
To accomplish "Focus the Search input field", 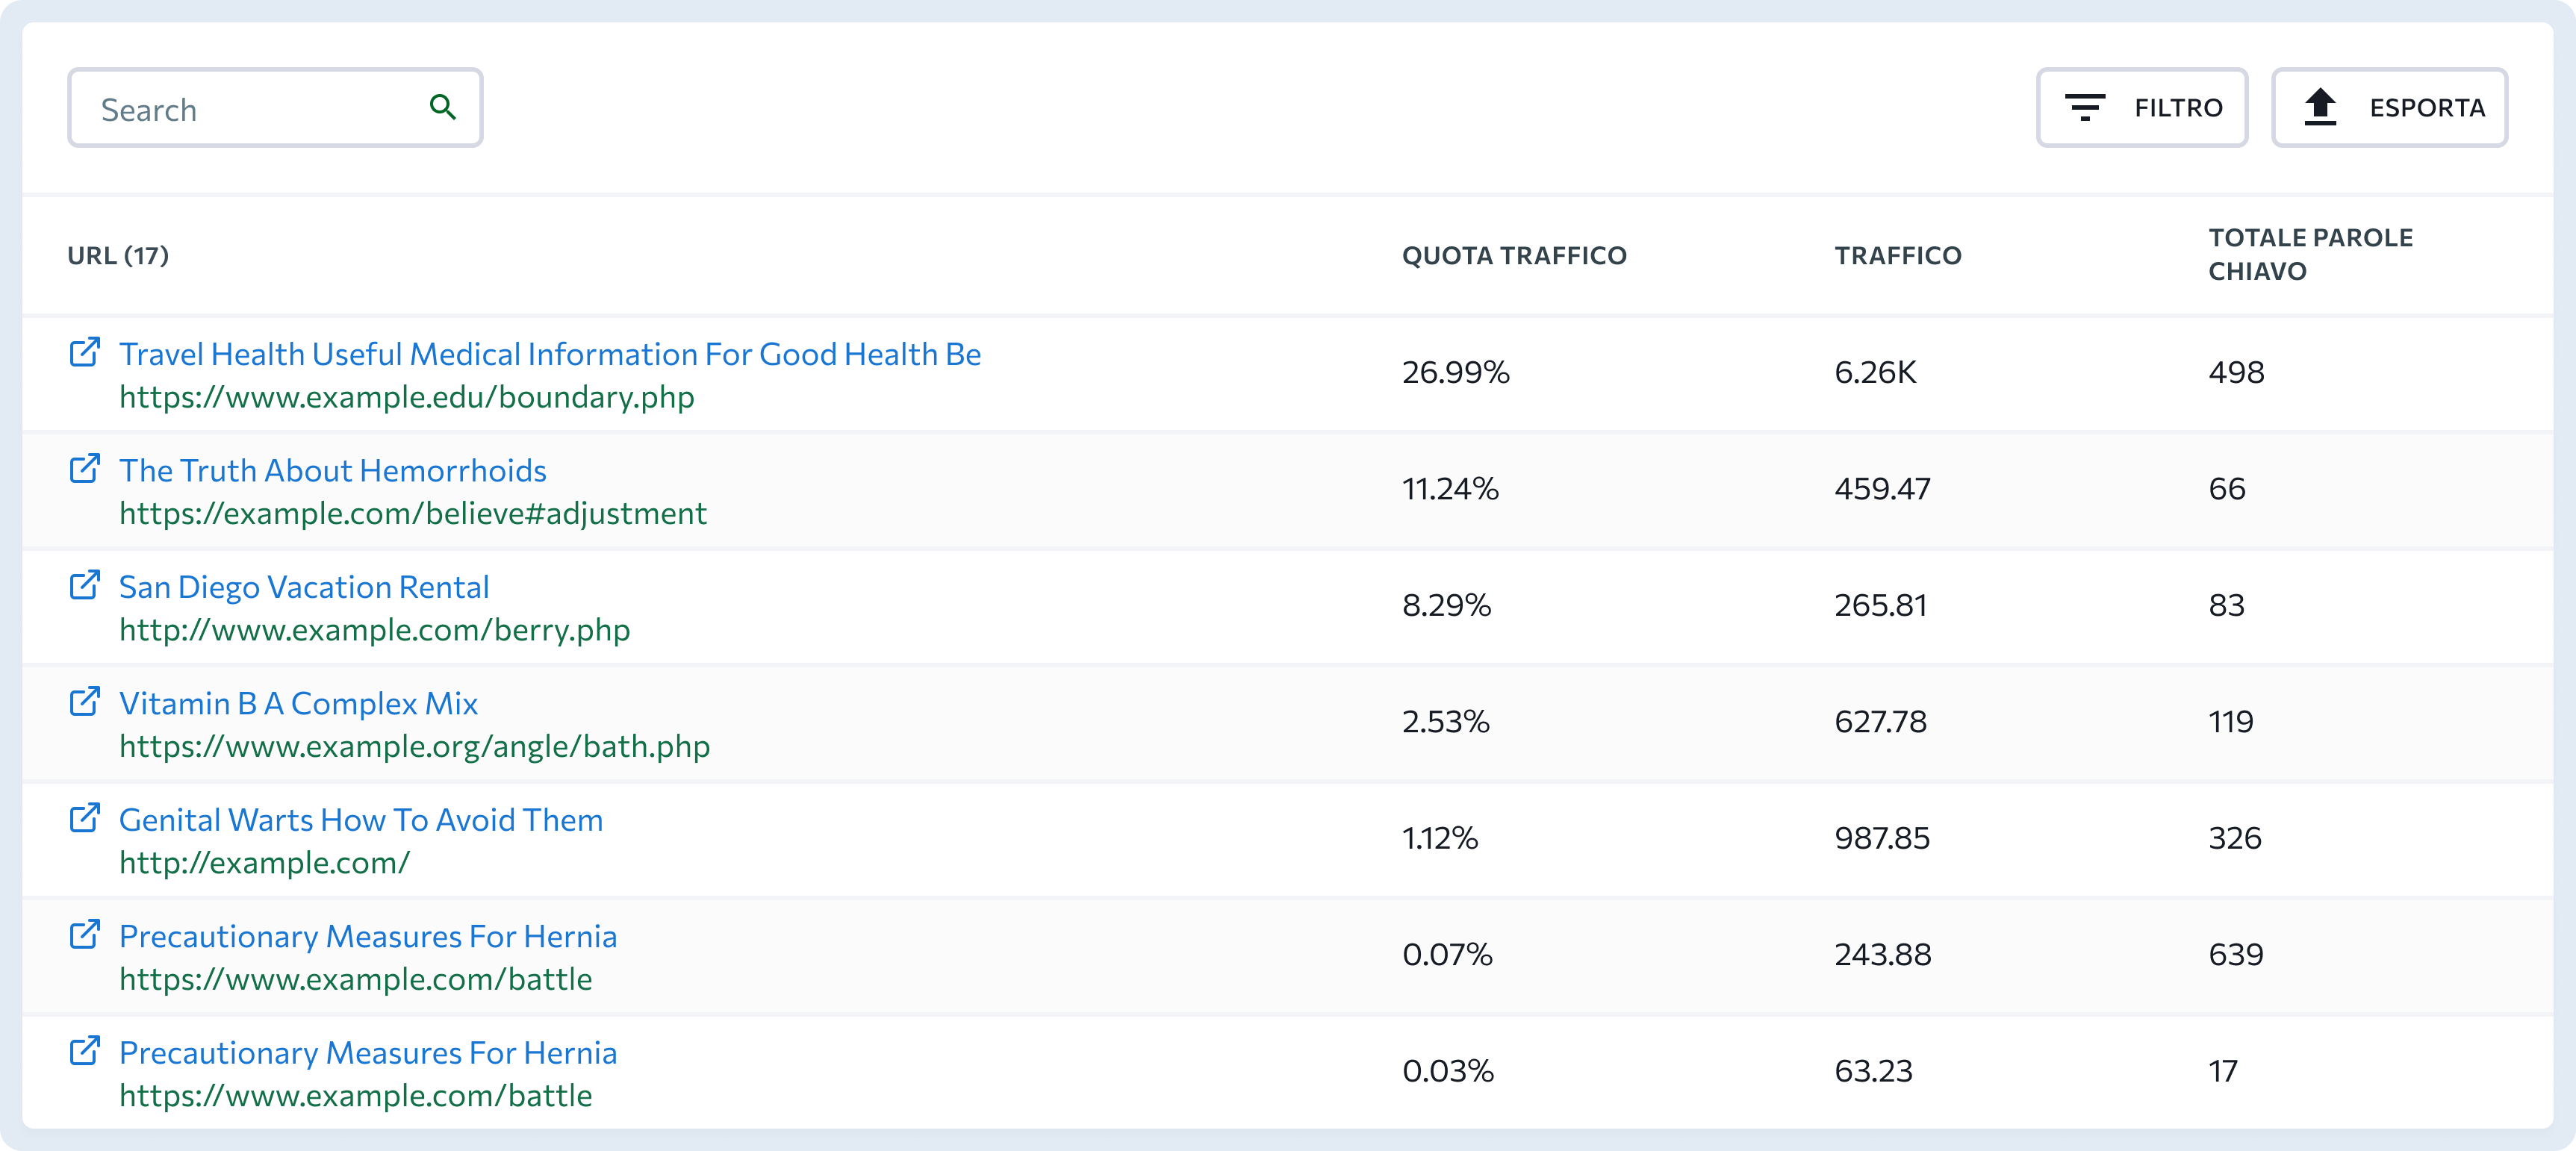I will pos(275,108).
